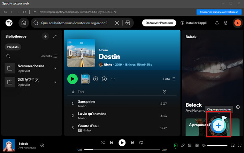Go back with the browser back arrow
Image resolution: width=244 pixels, height=153 pixels.
point(12,12)
